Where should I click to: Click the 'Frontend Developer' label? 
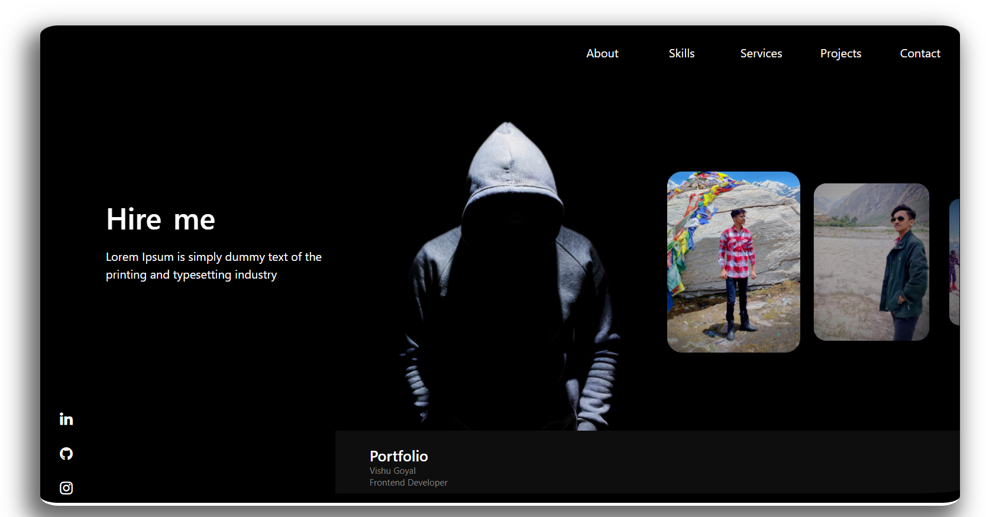point(409,483)
